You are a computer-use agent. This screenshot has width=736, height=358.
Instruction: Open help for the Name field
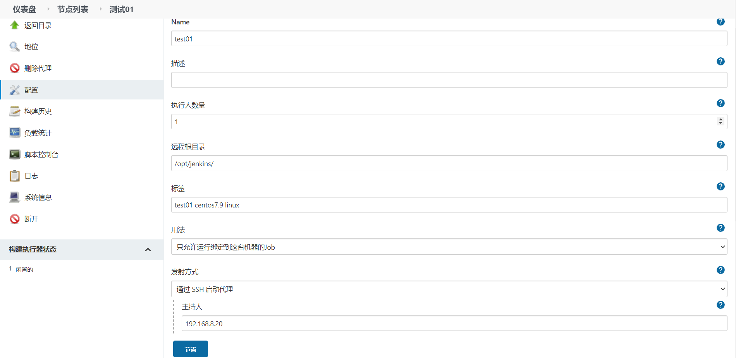(x=721, y=22)
